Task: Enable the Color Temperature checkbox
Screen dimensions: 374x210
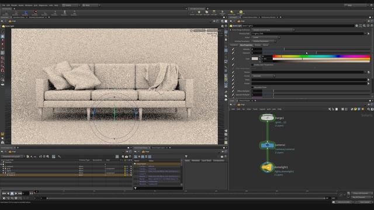Action: (x=252, y=65)
